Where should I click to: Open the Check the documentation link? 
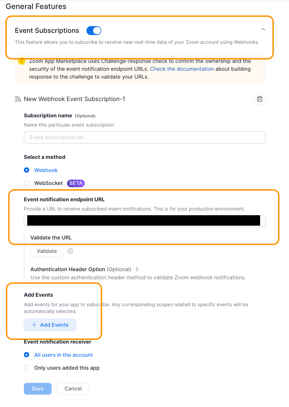coord(182,69)
